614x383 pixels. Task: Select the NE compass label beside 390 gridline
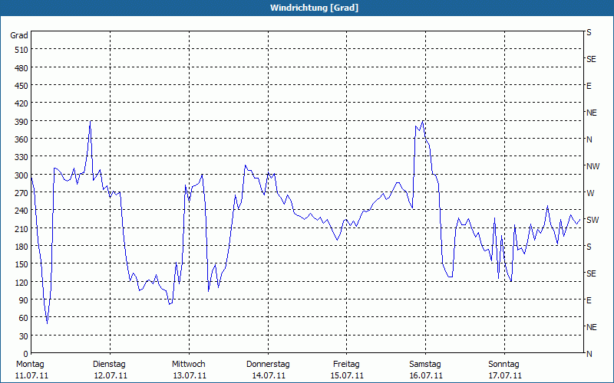591,113
